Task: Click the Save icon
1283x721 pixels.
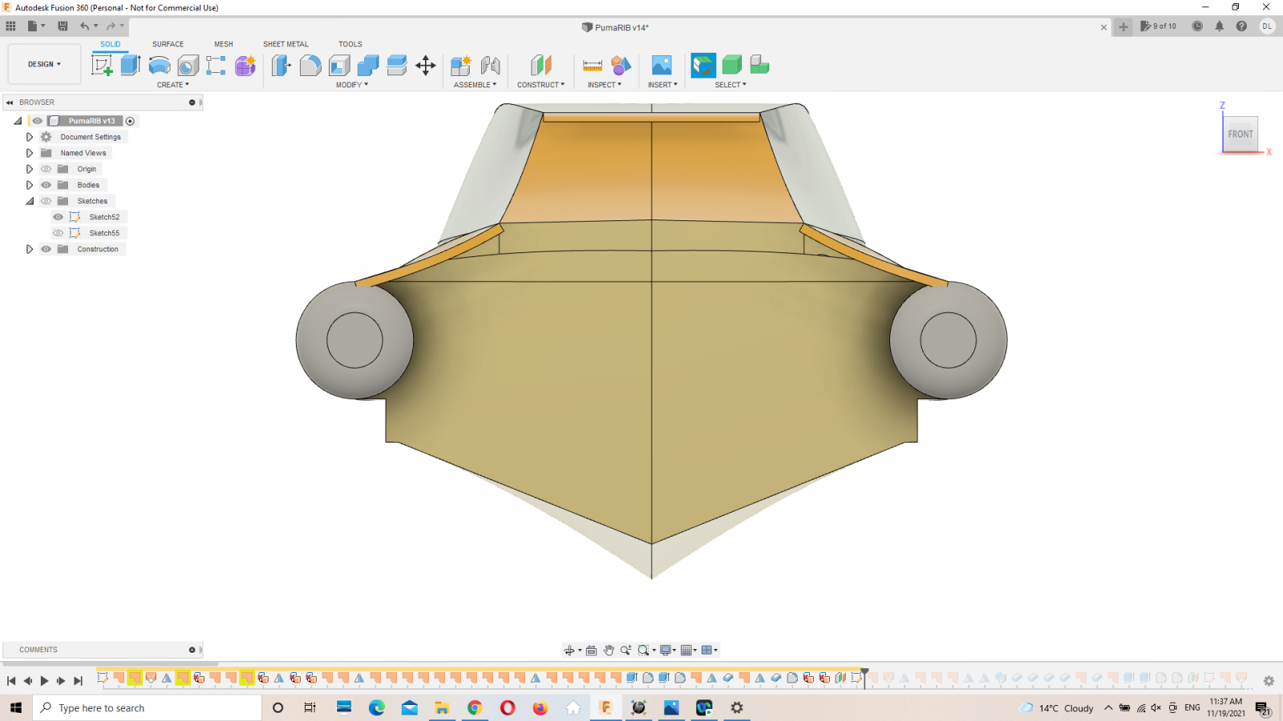Action: [x=63, y=26]
